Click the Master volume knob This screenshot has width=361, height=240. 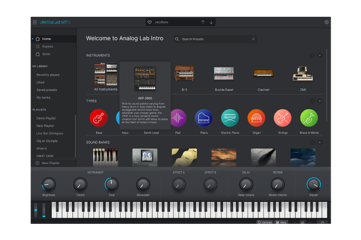click(x=313, y=185)
